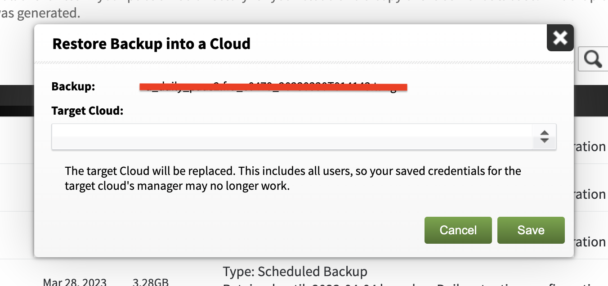Click the first truncated "ration" row text
This screenshot has height=286, width=608.
click(x=590, y=147)
